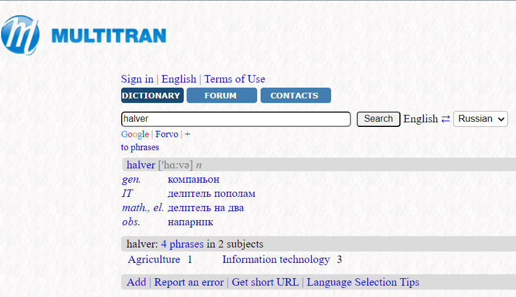Click the translation 'делитель пополам'
Image resolution: width=516 pixels, height=297 pixels.
point(212,193)
